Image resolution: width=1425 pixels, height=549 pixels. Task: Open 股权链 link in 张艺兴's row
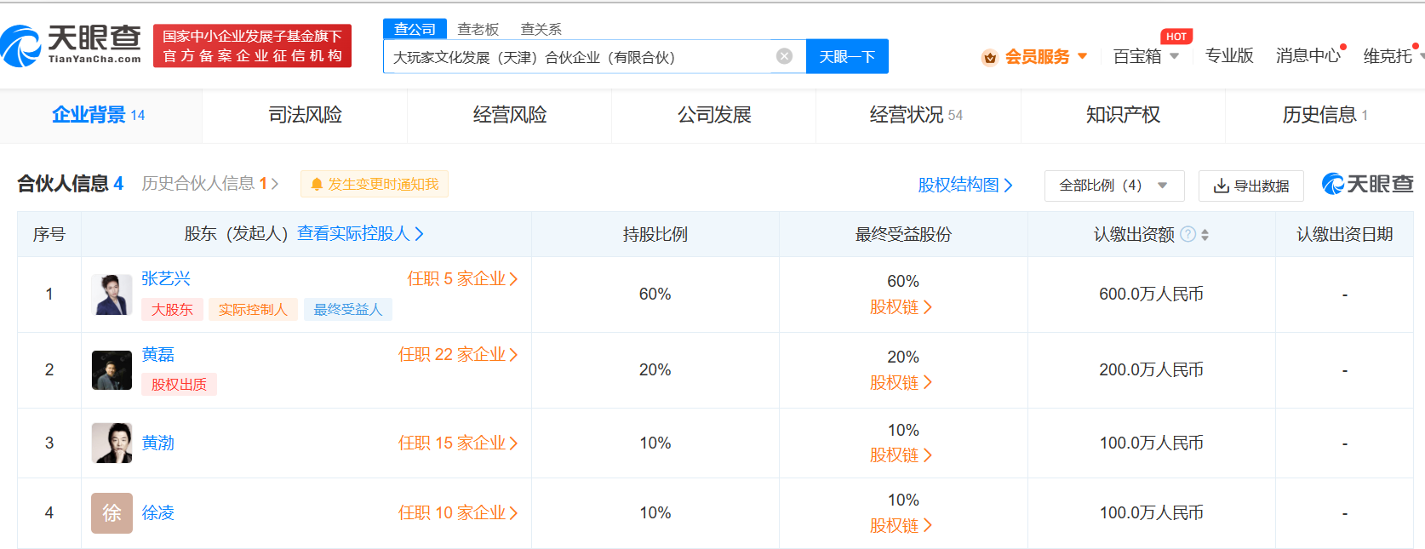tap(901, 307)
